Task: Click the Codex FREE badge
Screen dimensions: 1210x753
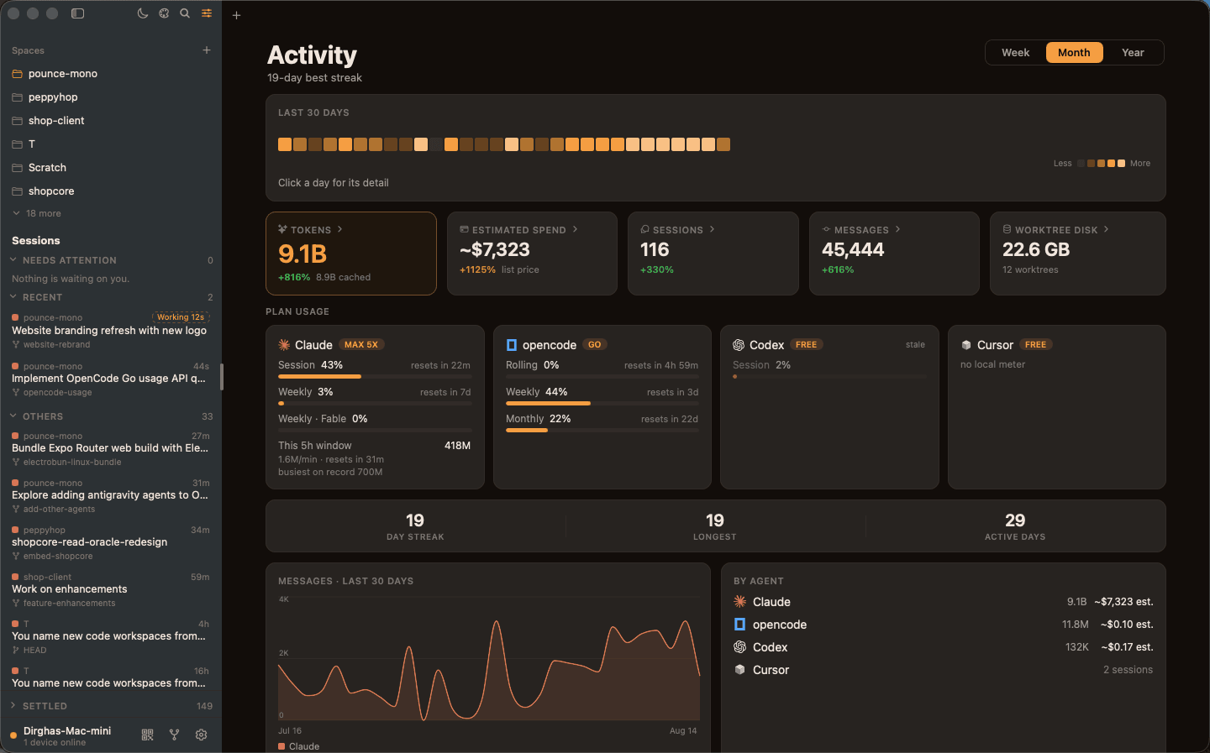Action: [x=807, y=345]
